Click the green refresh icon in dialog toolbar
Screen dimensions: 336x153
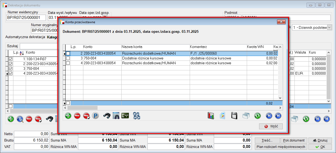(257, 116)
